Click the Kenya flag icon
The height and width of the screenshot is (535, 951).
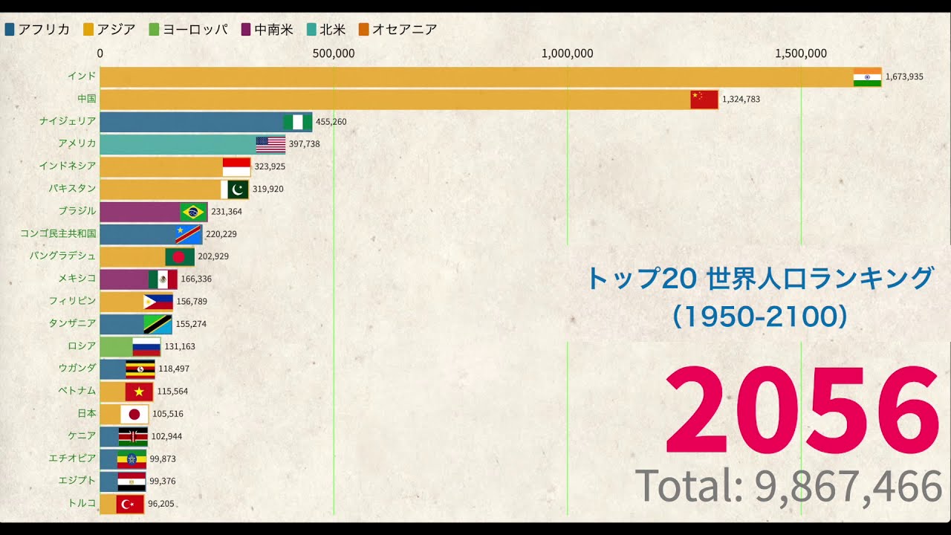(x=133, y=436)
